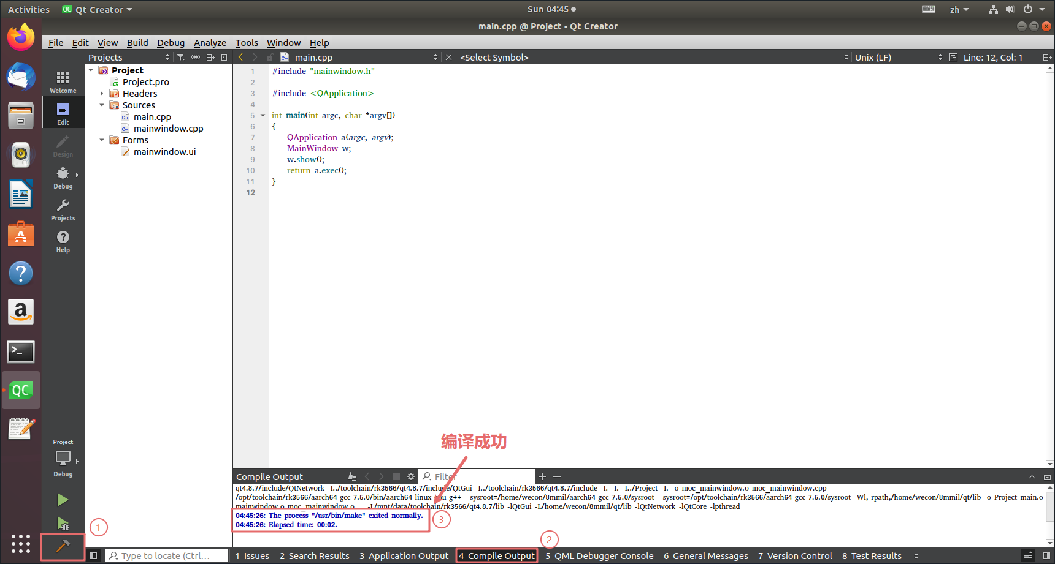Collapse the Sources folder

pyautogui.click(x=102, y=105)
